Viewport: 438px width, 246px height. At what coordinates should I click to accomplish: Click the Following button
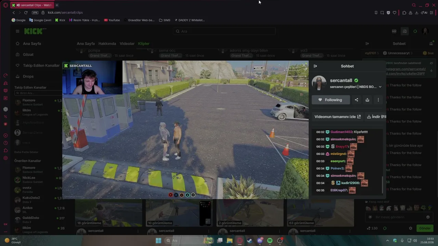pos(331,100)
